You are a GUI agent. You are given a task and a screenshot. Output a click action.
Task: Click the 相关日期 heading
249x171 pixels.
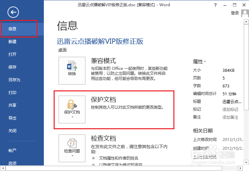coord(203,131)
